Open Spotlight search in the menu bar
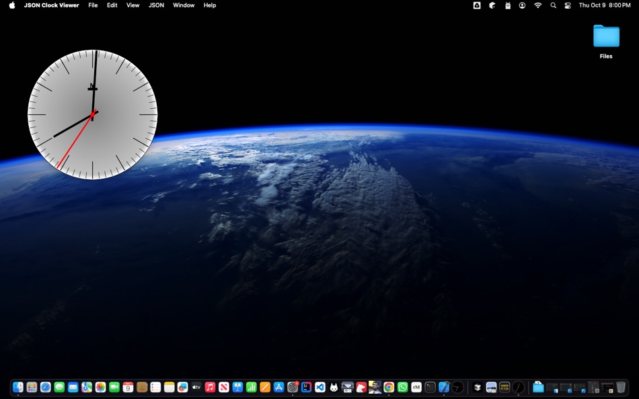 pos(552,5)
